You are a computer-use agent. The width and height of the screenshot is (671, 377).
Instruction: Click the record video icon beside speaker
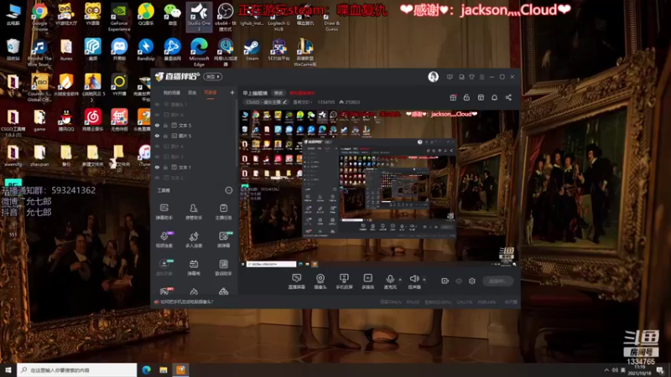(x=445, y=281)
